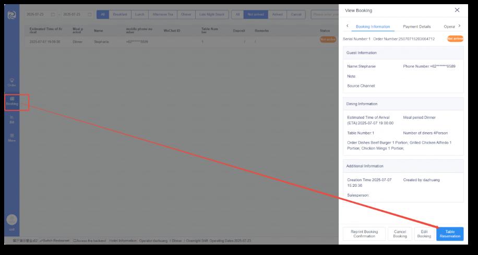
Task: Click the Status column header
Action: pos(325,31)
